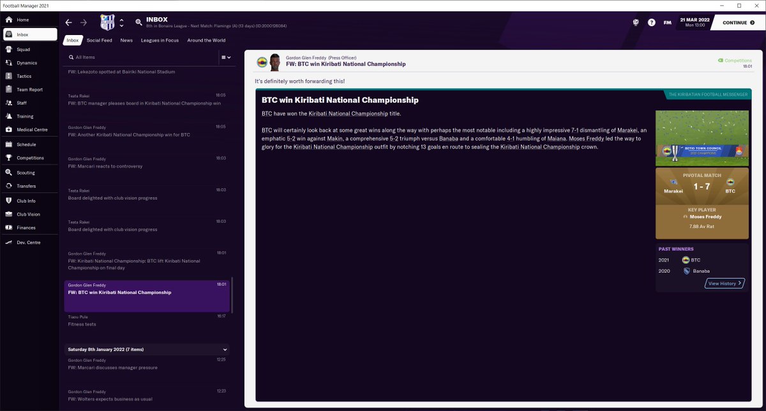Open the Around the World tab
Screen dimensions: 766x411
[x=206, y=40]
